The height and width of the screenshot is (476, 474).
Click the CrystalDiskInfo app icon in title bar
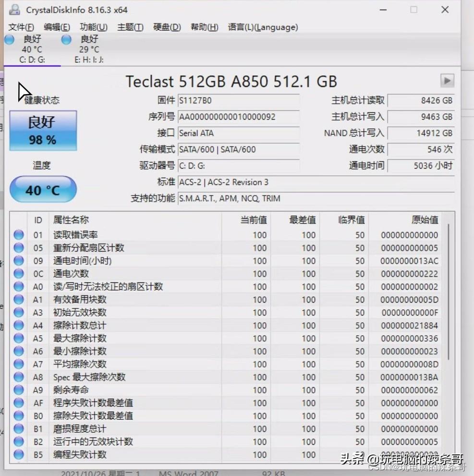pyautogui.click(x=14, y=10)
